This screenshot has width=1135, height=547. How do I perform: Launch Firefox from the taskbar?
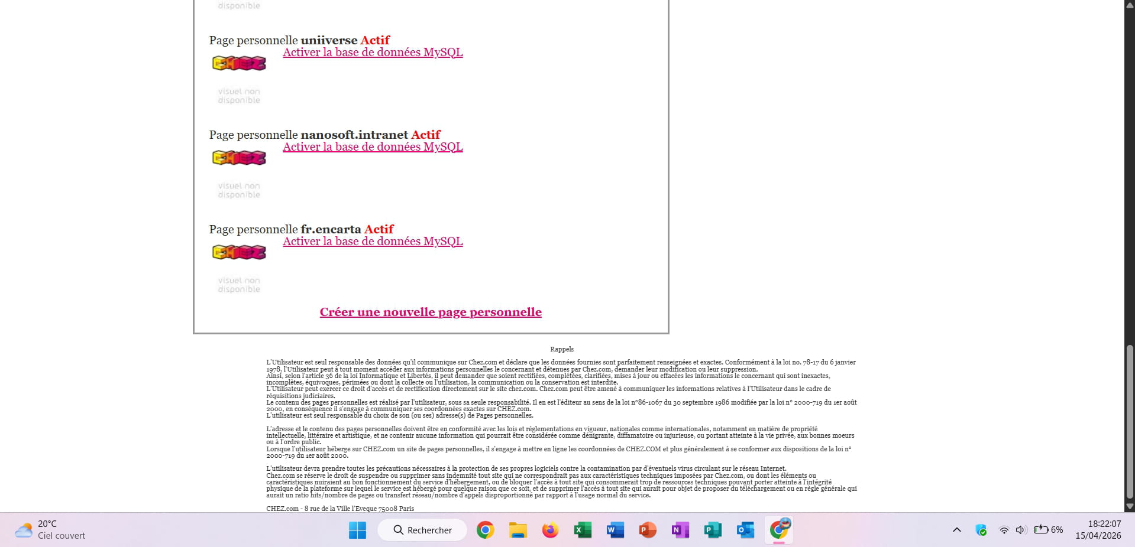point(550,530)
